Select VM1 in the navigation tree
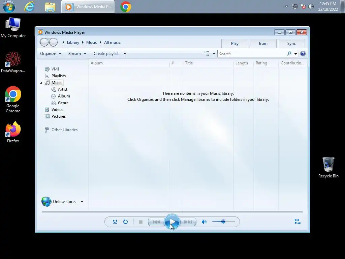The width and height of the screenshot is (345, 259). pos(52,69)
